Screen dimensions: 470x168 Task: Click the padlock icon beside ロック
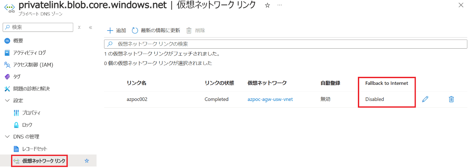point(16,125)
